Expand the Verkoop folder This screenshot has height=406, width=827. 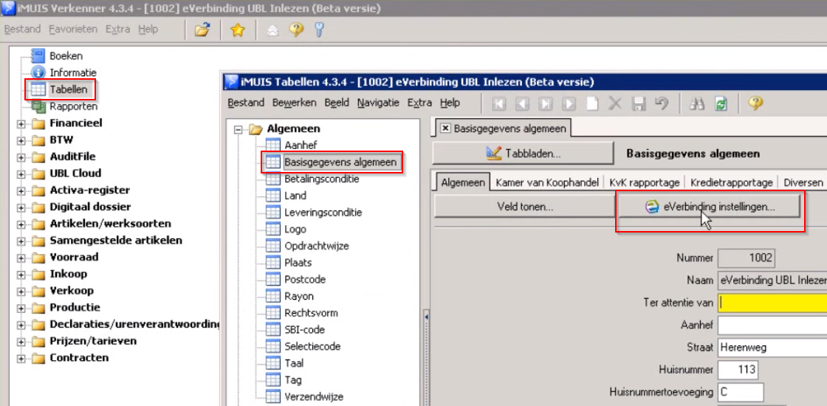tap(21, 292)
